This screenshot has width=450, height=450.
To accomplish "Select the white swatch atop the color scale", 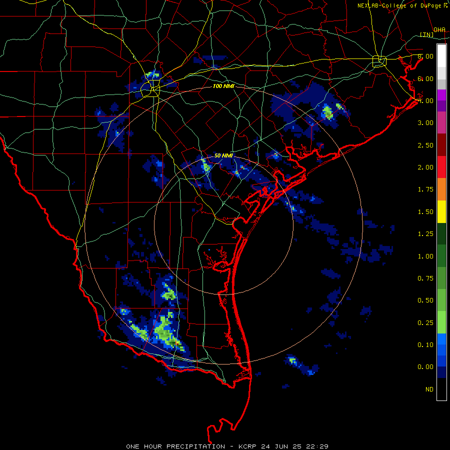I will tap(441, 56).
